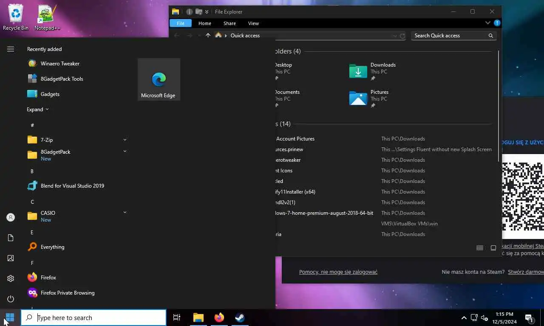
Task: Go up one folder level in File Explorer
Action: click(208, 36)
